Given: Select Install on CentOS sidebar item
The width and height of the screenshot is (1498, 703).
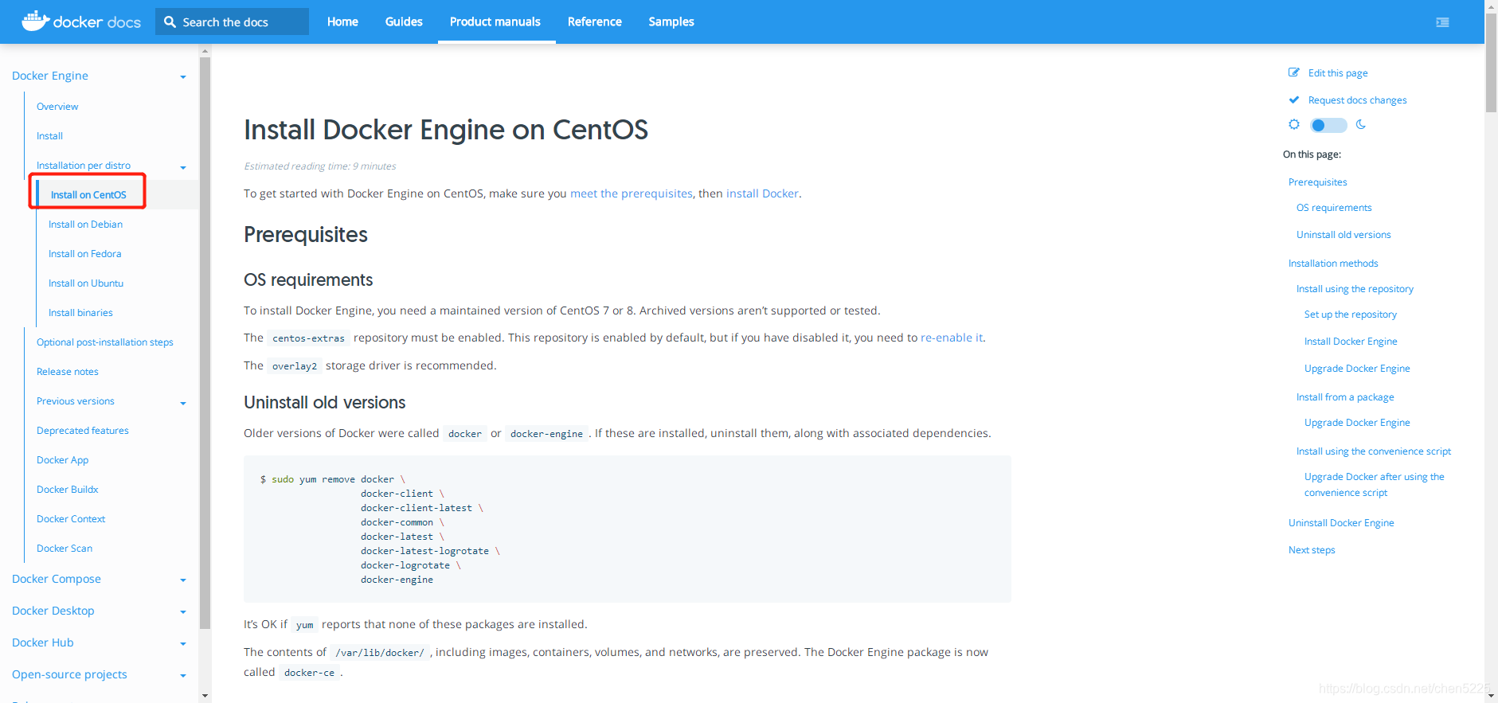Looking at the screenshot, I should click(88, 195).
